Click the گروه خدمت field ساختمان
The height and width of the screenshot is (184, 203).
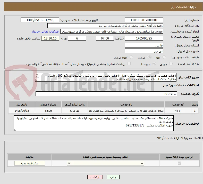point(106,94)
